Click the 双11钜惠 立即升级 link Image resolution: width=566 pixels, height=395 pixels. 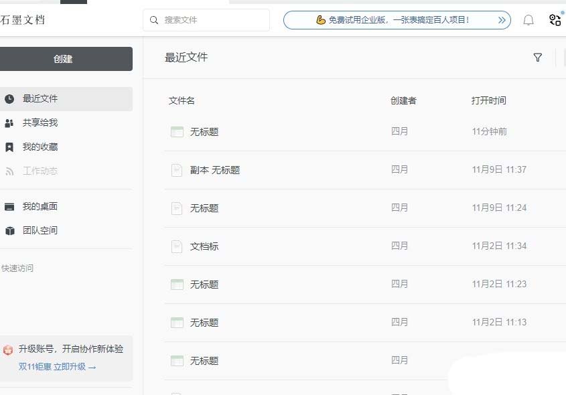tap(57, 367)
